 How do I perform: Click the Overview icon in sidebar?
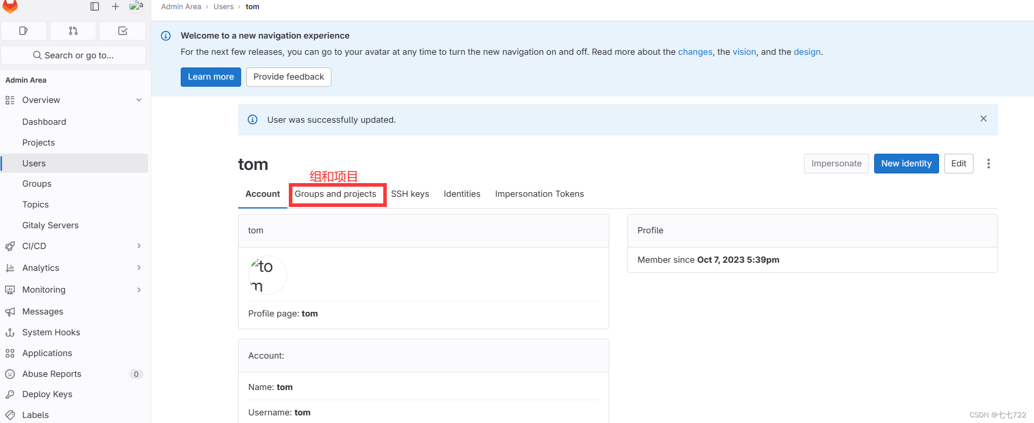10,100
